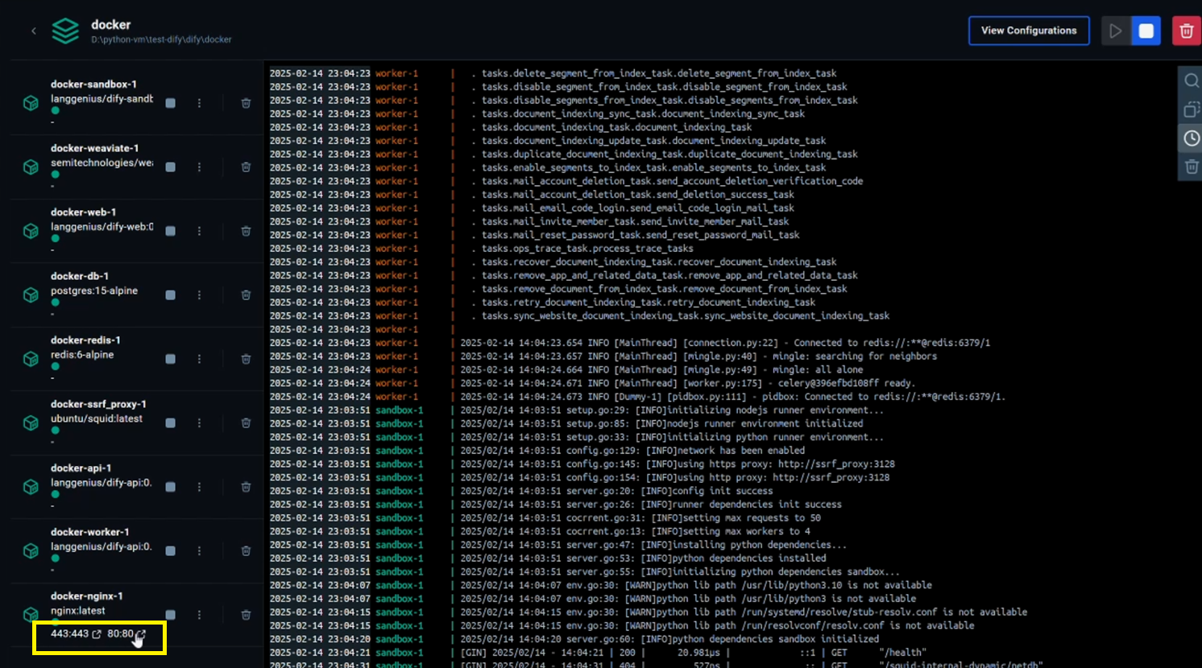The width and height of the screenshot is (1202, 668).
Task: Click the cube icon for docker-db-1
Action: pyautogui.click(x=31, y=295)
